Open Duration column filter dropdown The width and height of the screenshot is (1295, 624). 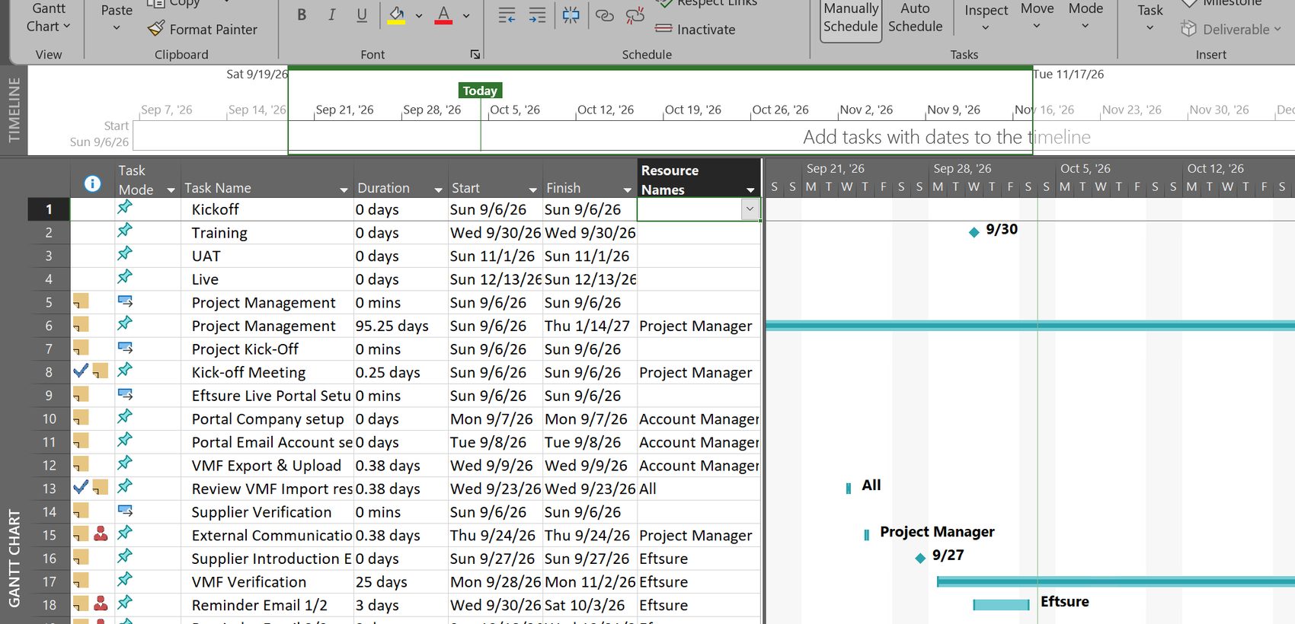[x=438, y=189]
